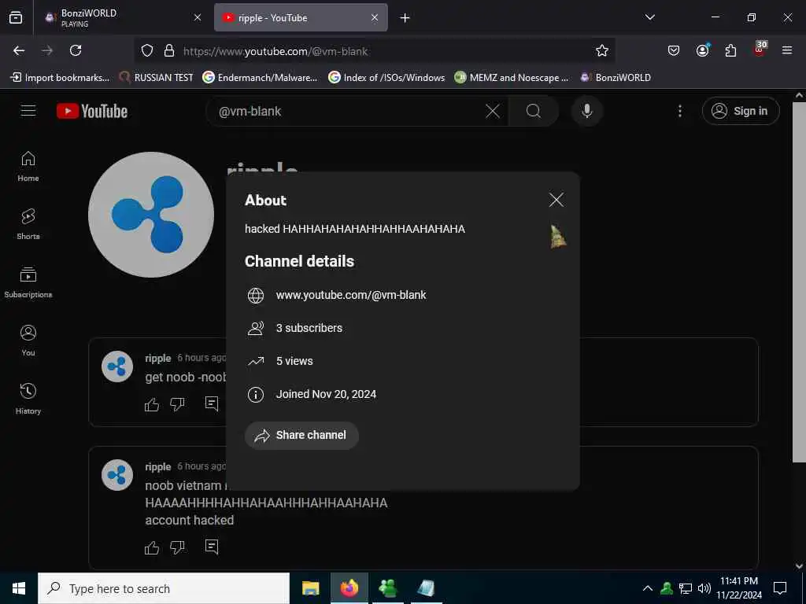Open the Endermanch/Malware bookmark

[260, 78]
